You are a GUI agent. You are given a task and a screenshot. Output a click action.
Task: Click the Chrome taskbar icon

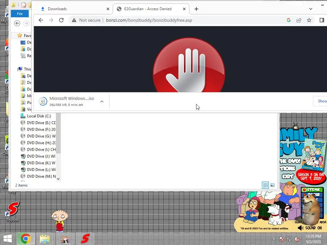26,239
